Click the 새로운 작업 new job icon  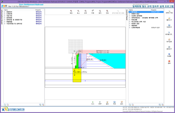tap(169, 11)
